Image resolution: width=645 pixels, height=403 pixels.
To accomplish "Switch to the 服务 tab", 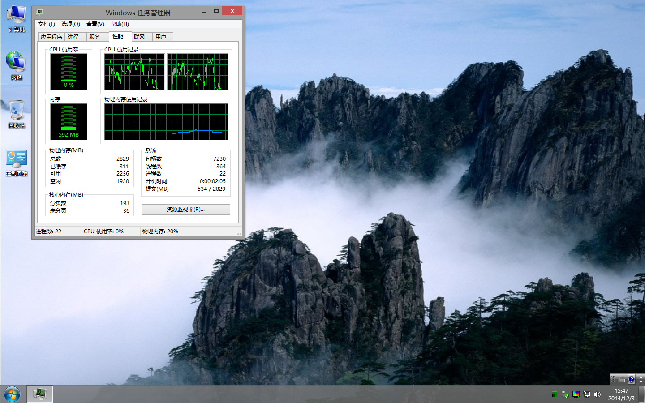I will pyautogui.click(x=97, y=37).
